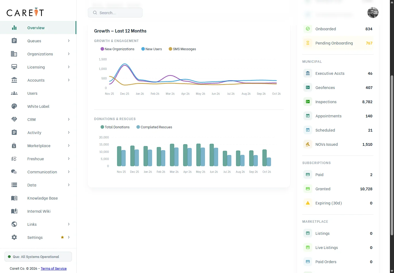Screen dimensions: 394x273
Task: Click the Search input field
Action: 115,13
